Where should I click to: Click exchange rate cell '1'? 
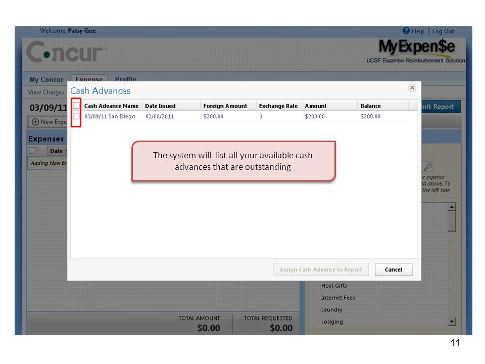click(x=261, y=116)
